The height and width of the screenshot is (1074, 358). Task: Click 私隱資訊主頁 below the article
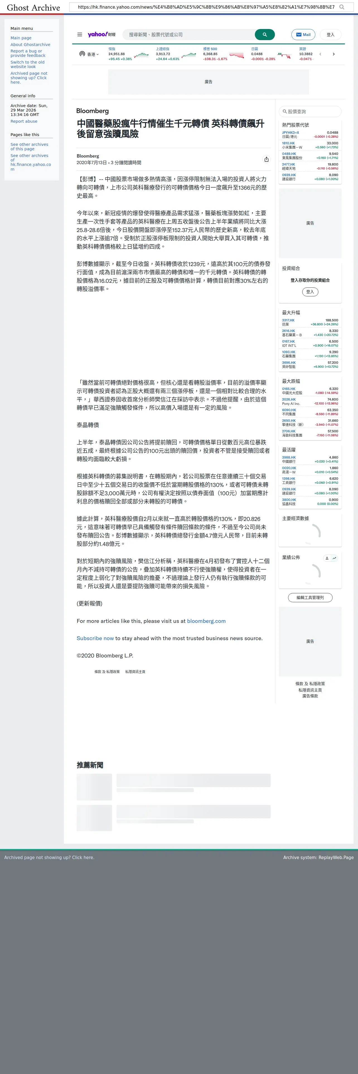click(x=136, y=672)
